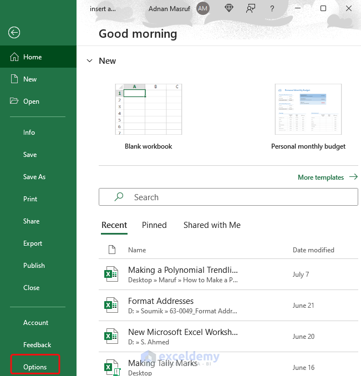361x376 pixels.
Task: Click Excel icon of New Microsoft Excel Worksheet
Action: tap(111, 336)
